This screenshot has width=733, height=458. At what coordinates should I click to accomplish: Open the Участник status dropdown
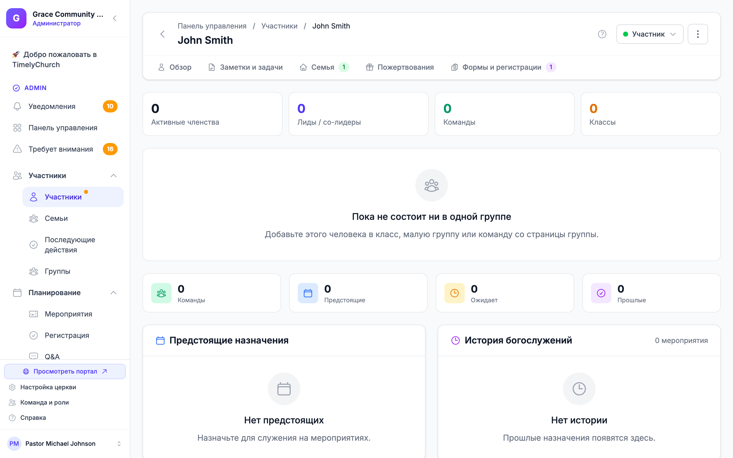coord(650,34)
